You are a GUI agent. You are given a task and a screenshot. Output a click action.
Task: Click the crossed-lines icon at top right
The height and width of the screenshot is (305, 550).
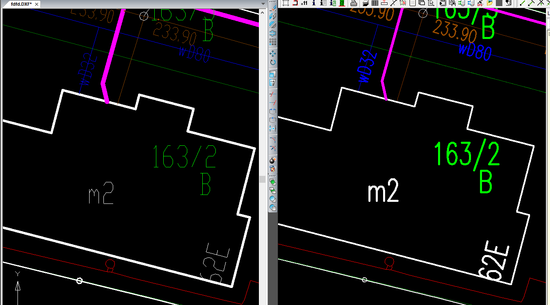tap(541, 3)
